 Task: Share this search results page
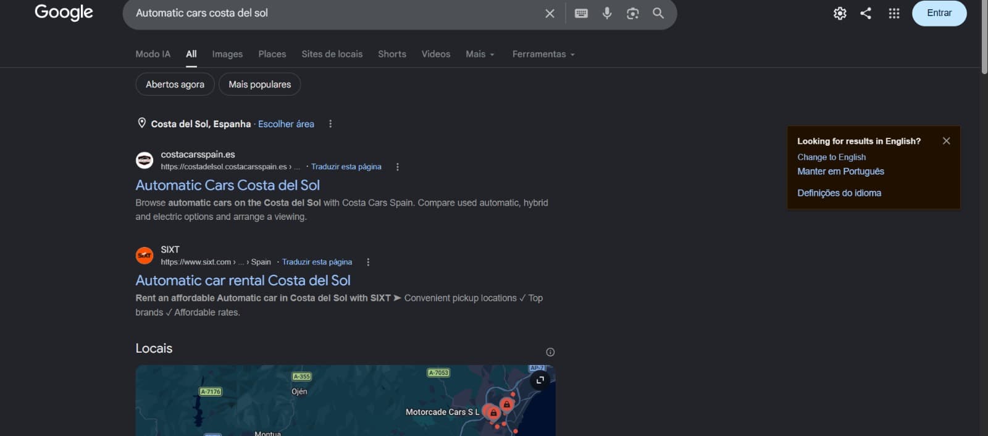pyautogui.click(x=866, y=13)
